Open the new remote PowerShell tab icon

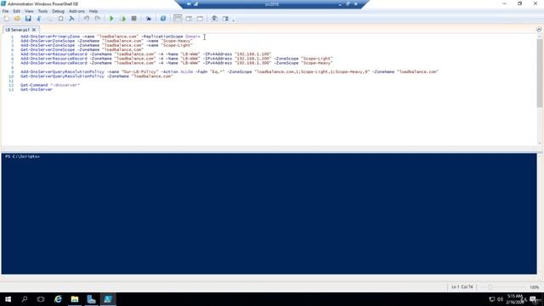(x=149, y=19)
